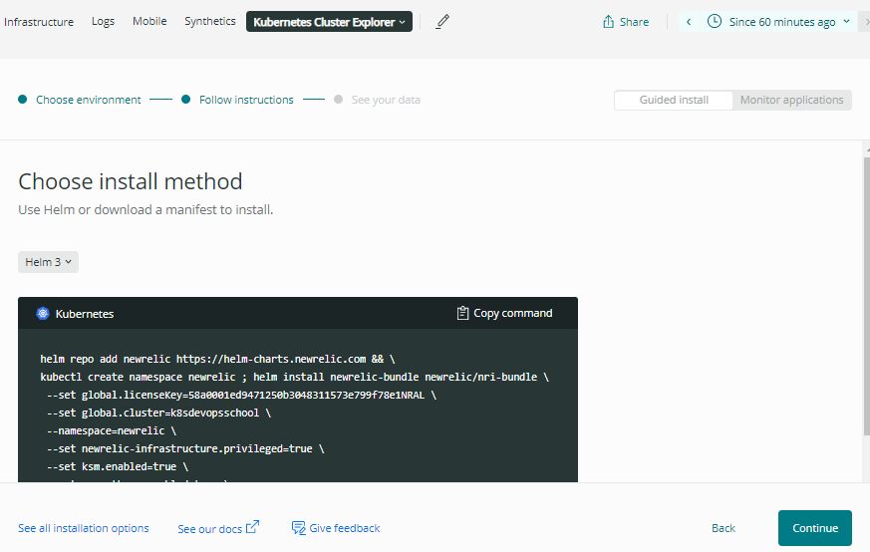Click the clipboard Copy command icon
The width and height of the screenshot is (870, 552).
pyautogui.click(x=462, y=313)
